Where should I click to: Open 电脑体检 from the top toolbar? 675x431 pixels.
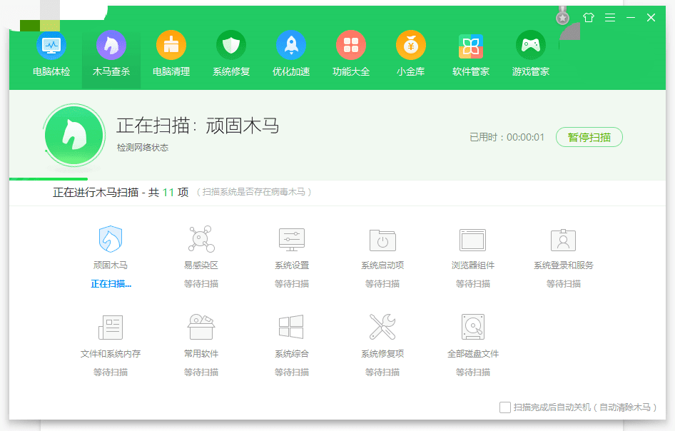click(x=51, y=54)
